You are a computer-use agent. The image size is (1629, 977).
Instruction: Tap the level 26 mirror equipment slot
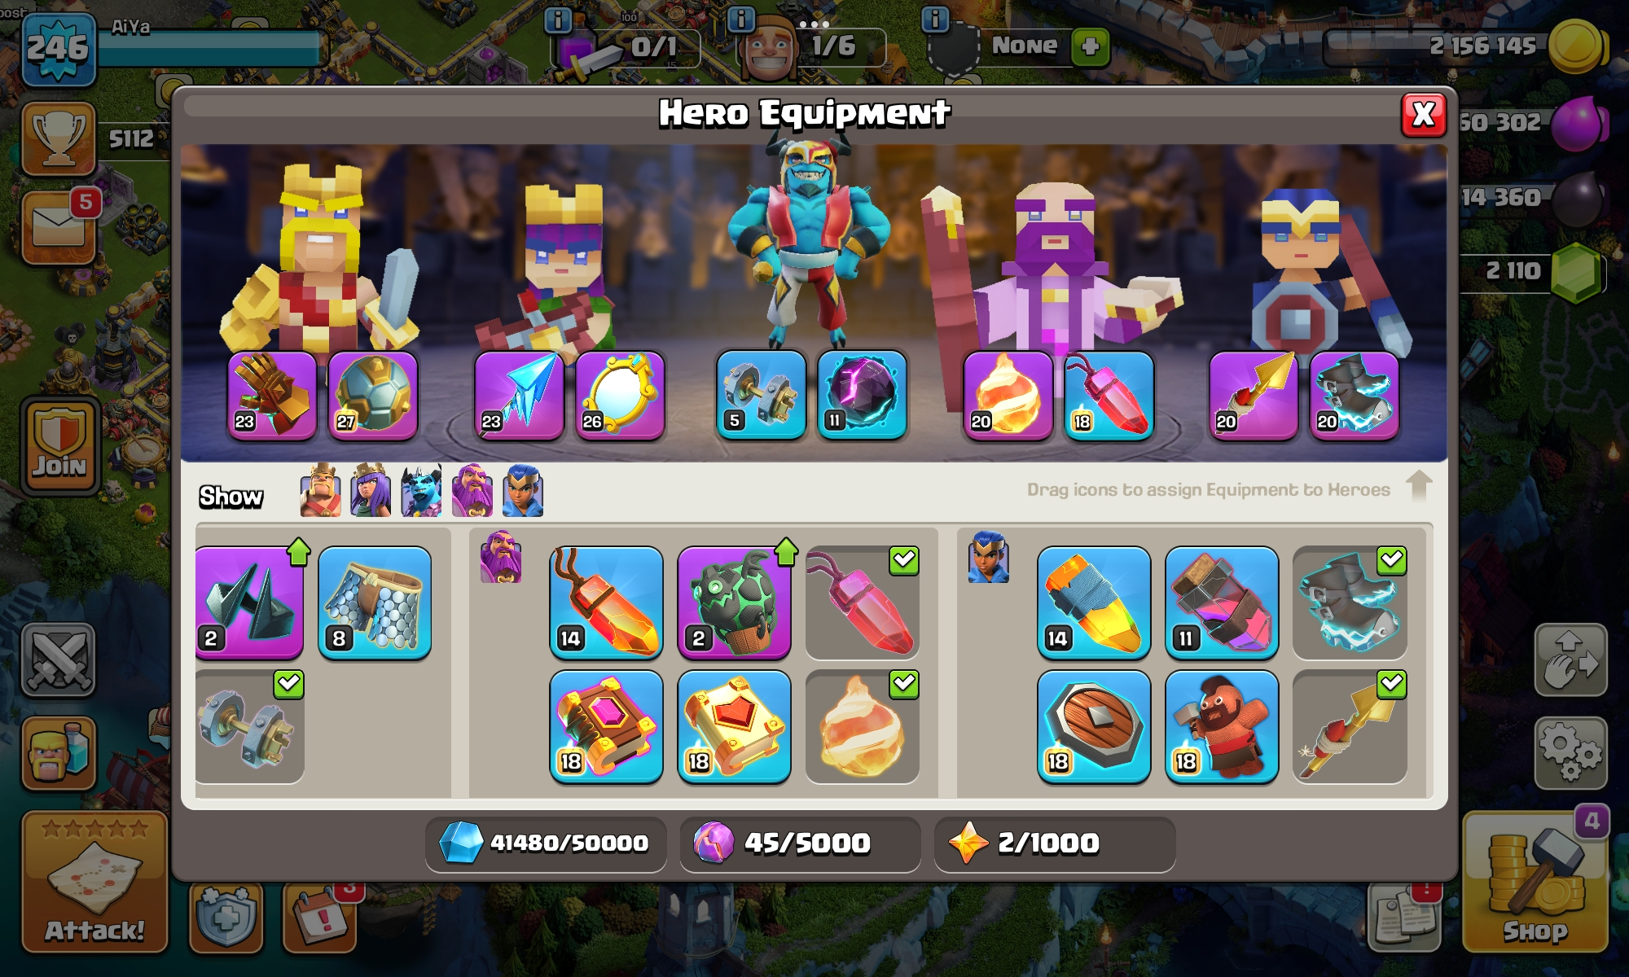(621, 396)
